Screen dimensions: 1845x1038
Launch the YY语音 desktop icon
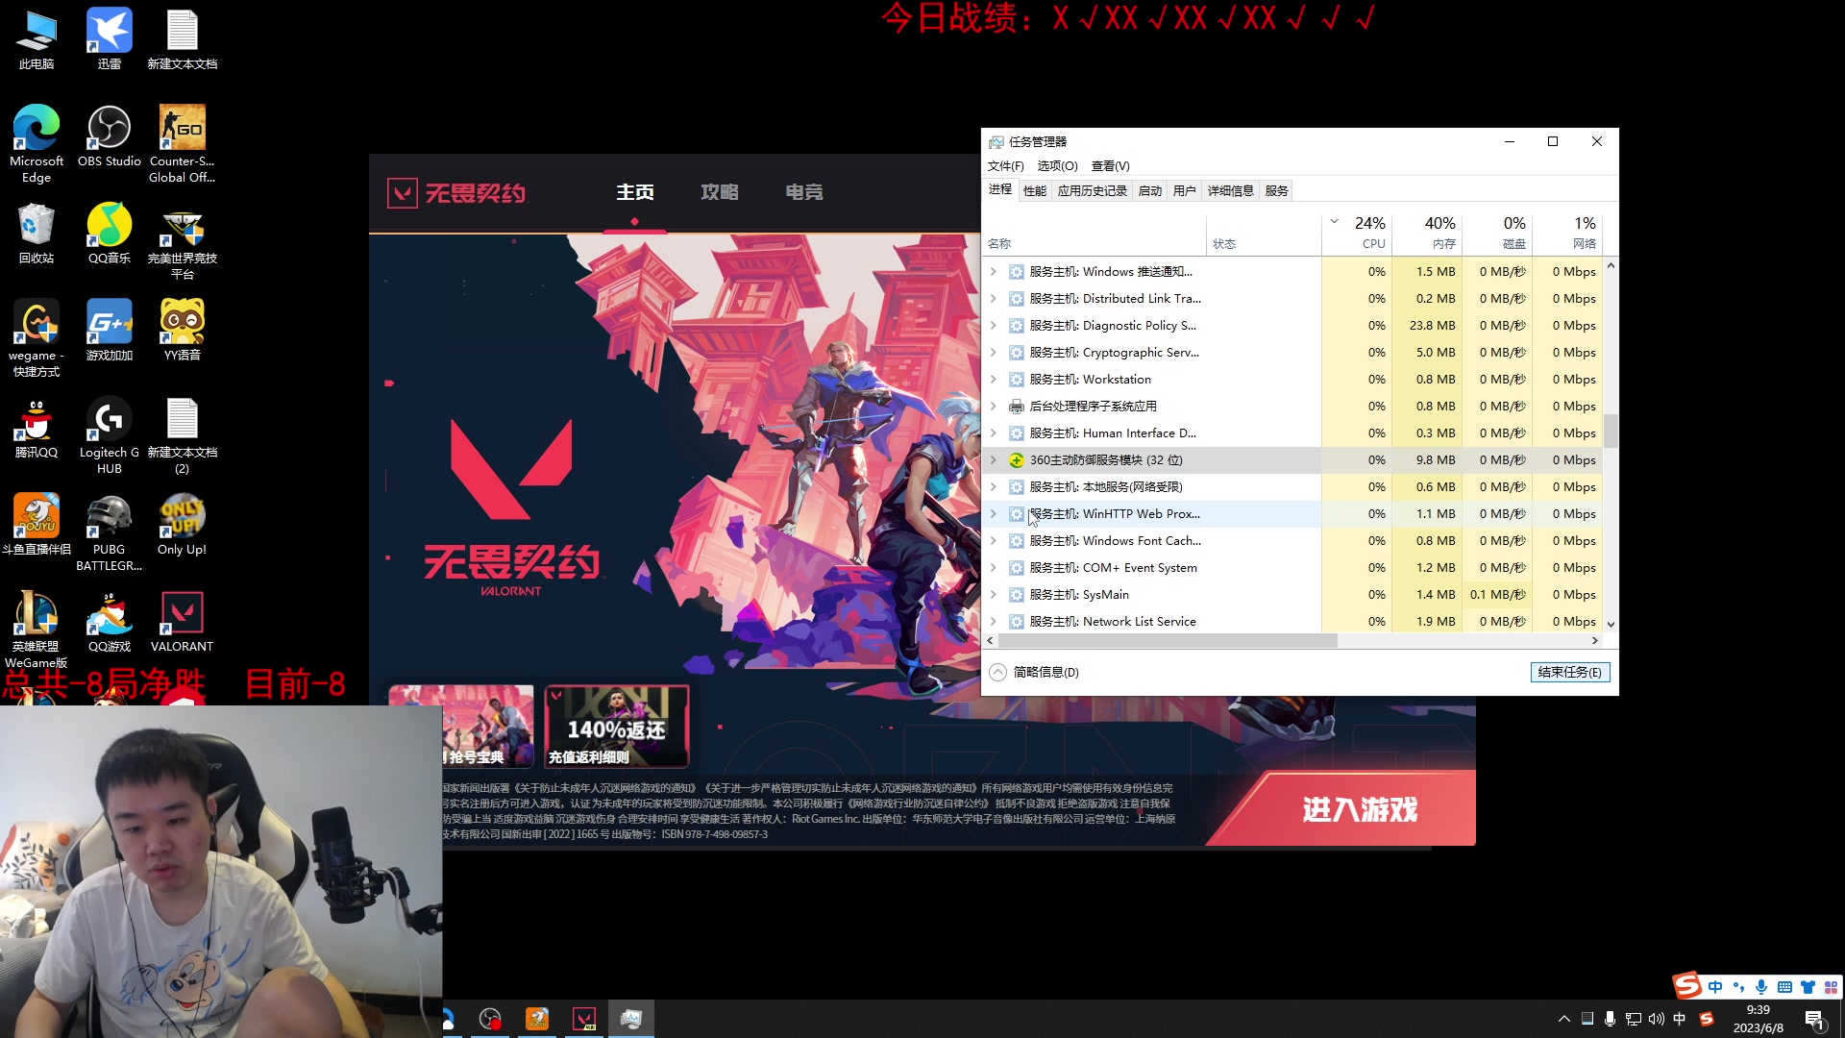183,331
